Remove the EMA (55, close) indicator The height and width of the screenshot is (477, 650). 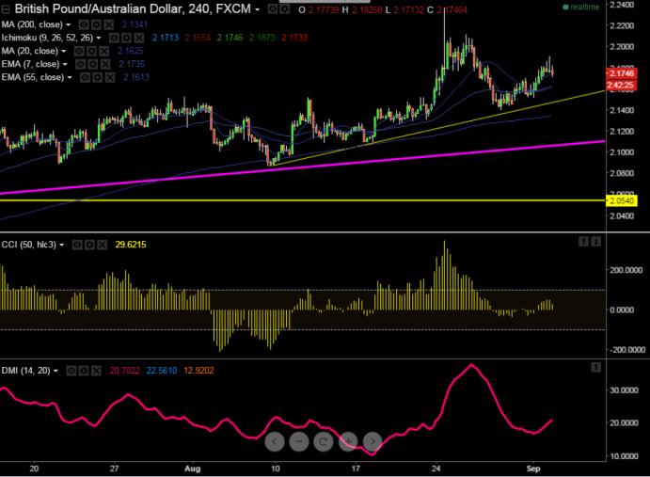tap(110, 77)
